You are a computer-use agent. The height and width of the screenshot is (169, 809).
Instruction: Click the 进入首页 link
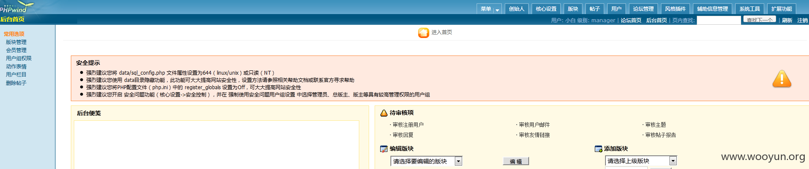click(442, 32)
